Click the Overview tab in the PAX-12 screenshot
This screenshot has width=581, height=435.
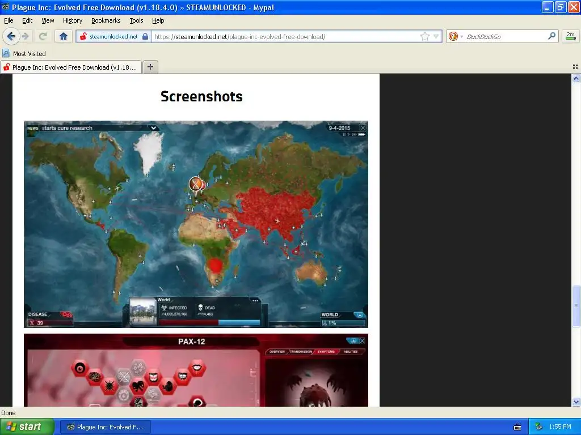pyautogui.click(x=277, y=351)
